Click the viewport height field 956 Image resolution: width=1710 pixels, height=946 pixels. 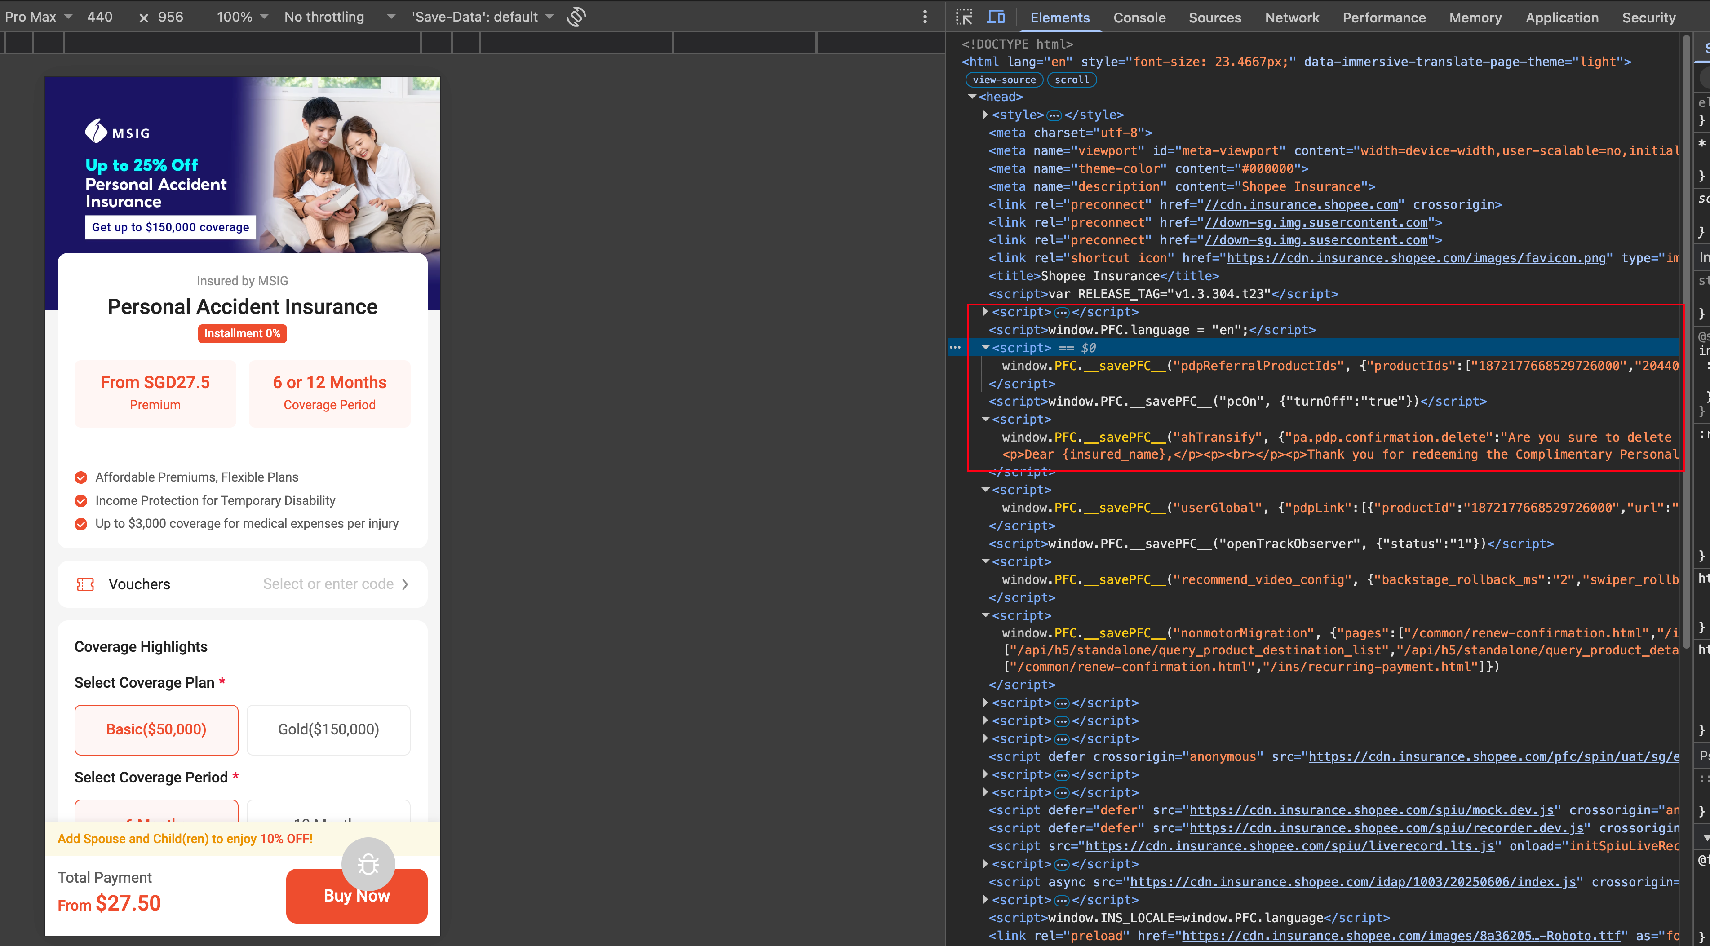(171, 17)
